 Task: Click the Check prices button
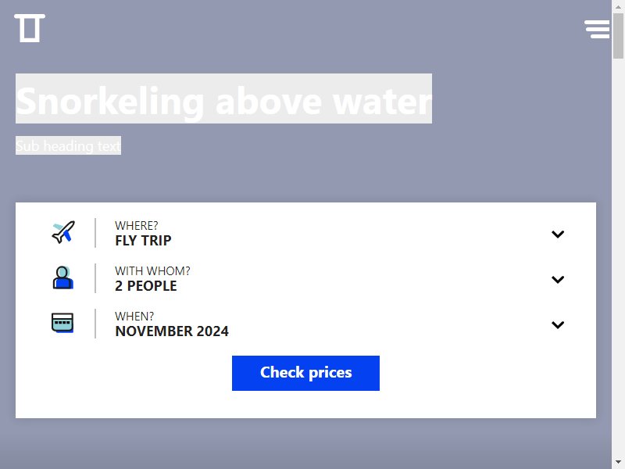point(305,373)
